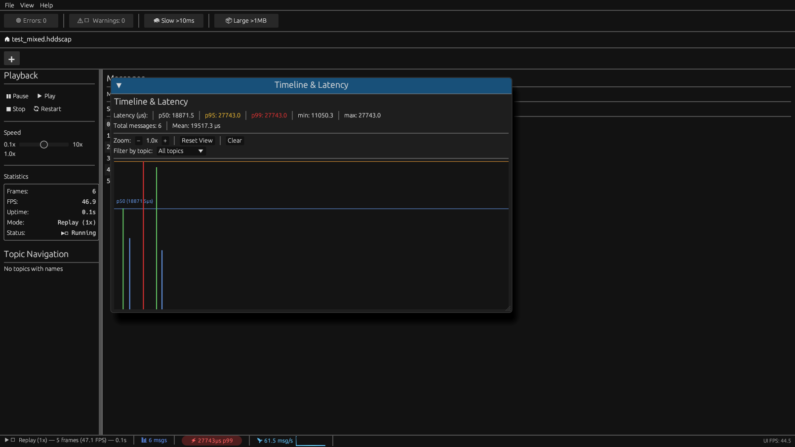Restart the playback
This screenshot has width=795, height=447.
(x=47, y=109)
